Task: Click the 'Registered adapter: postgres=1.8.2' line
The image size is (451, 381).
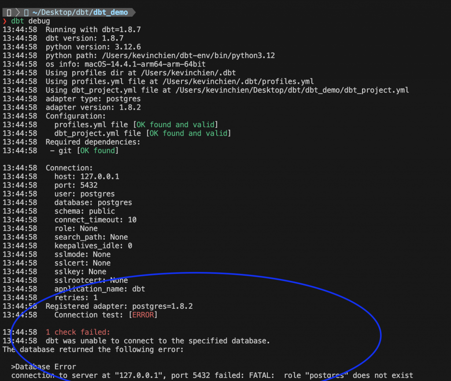Action: [119, 306]
